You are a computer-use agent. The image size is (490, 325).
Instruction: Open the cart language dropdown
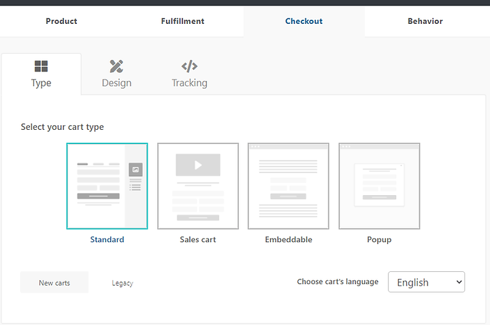[426, 282]
